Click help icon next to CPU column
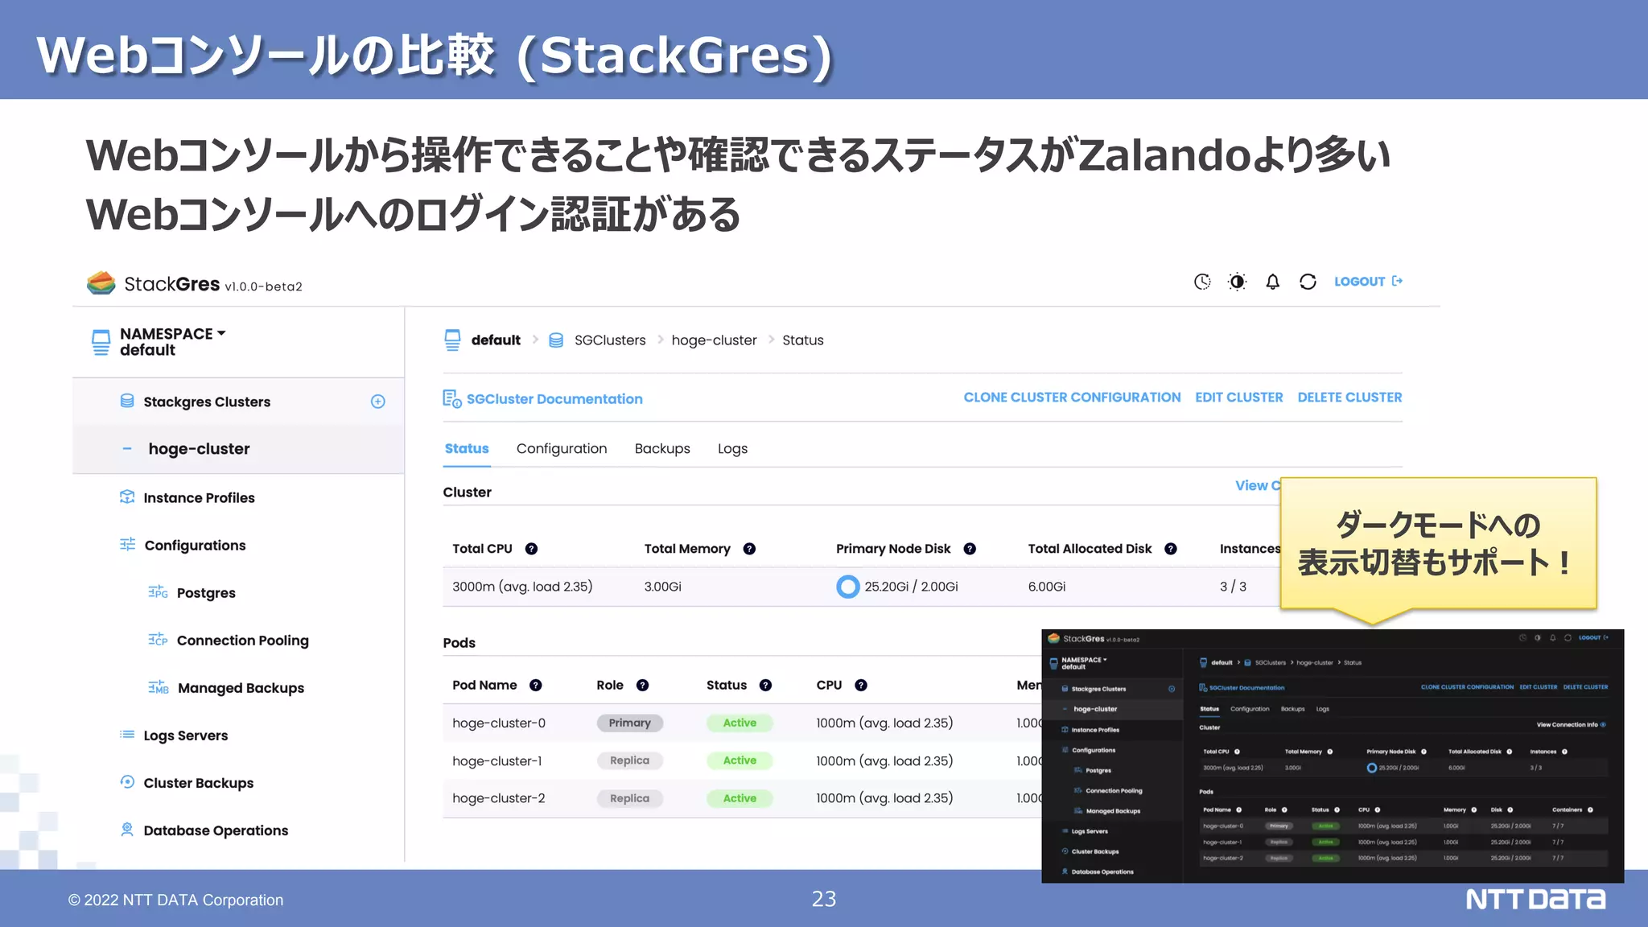Viewport: 1648px width, 927px height. coord(861,686)
